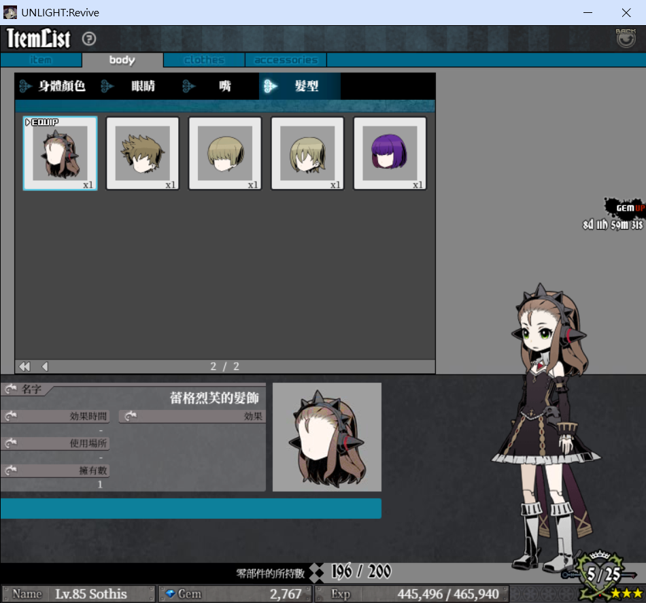Click the UNLIGHT:Revive title bar icon
This screenshot has width=646, height=603.
(x=10, y=12)
